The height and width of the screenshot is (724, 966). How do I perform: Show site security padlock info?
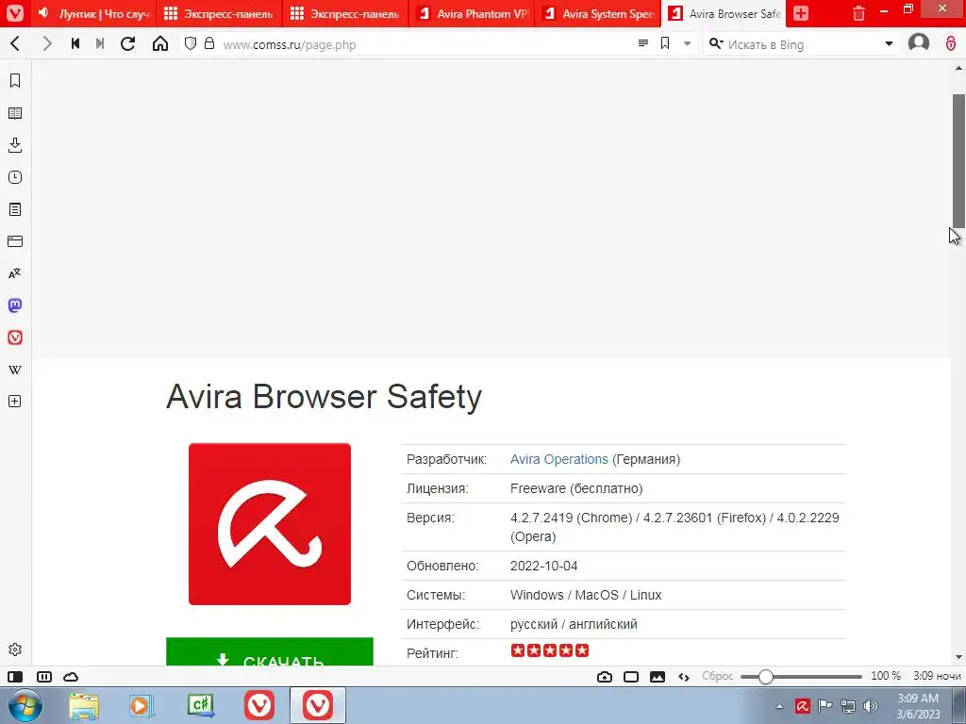(x=209, y=43)
